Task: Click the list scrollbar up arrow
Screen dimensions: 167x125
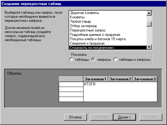Action: (149, 13)
